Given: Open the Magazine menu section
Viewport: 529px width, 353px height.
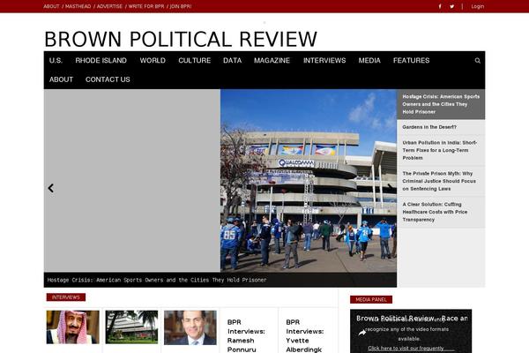Looking at the screenshot, I should 272,61.
